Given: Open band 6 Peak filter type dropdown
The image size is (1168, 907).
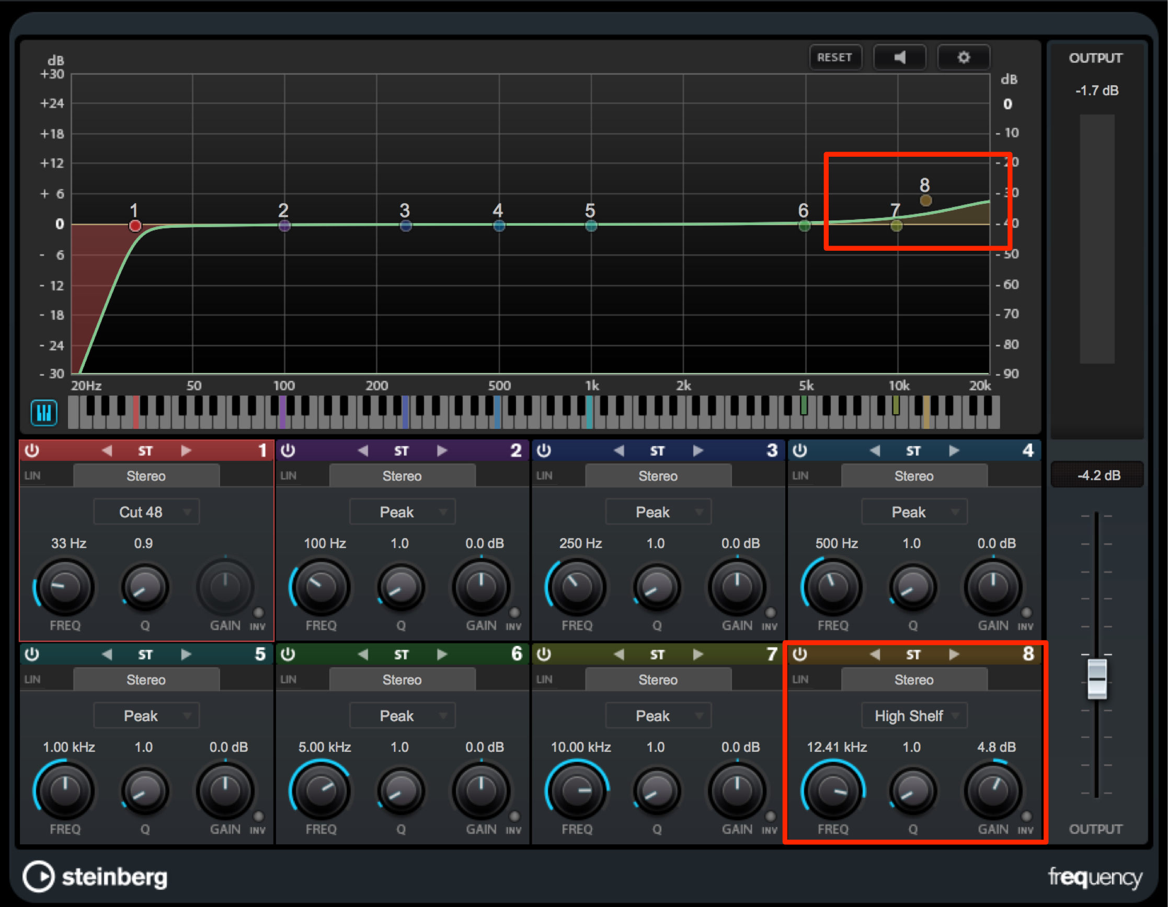Looking at the screenshot, I should point(402,716).
